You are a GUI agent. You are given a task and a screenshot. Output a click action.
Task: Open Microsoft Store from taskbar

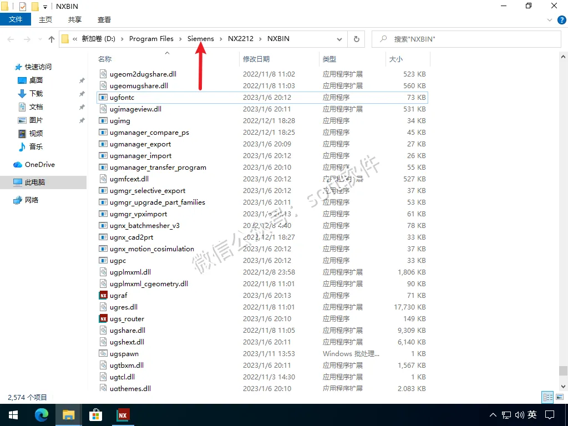coord(95,415)
